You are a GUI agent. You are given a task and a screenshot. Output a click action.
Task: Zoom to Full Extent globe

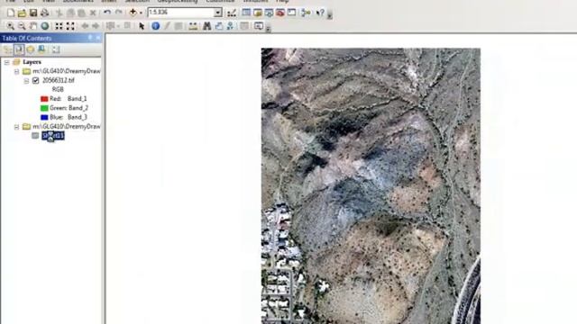point(45,26)
